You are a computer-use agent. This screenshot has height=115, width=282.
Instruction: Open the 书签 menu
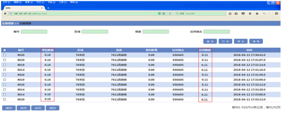(x=51, y=3)
